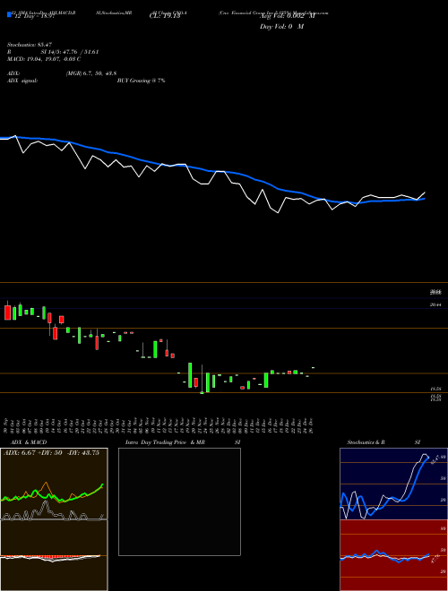Click the 'SI 14/5: 47.76 / 51.61' value

70,52
